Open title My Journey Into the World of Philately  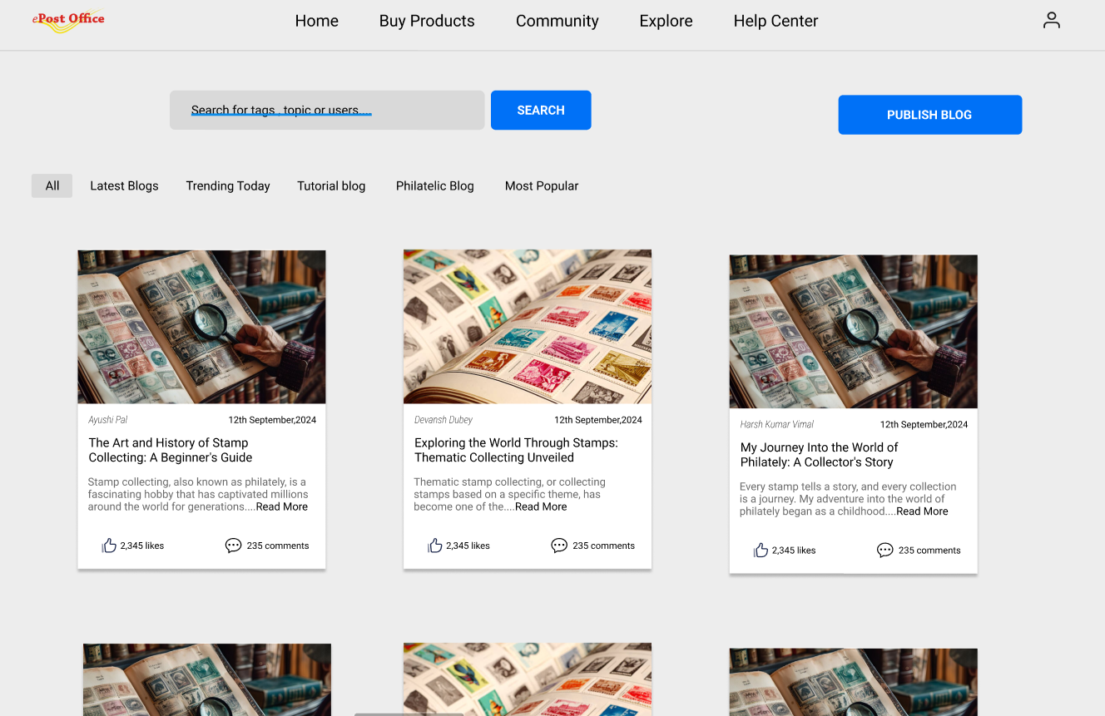tap(820, 454)
